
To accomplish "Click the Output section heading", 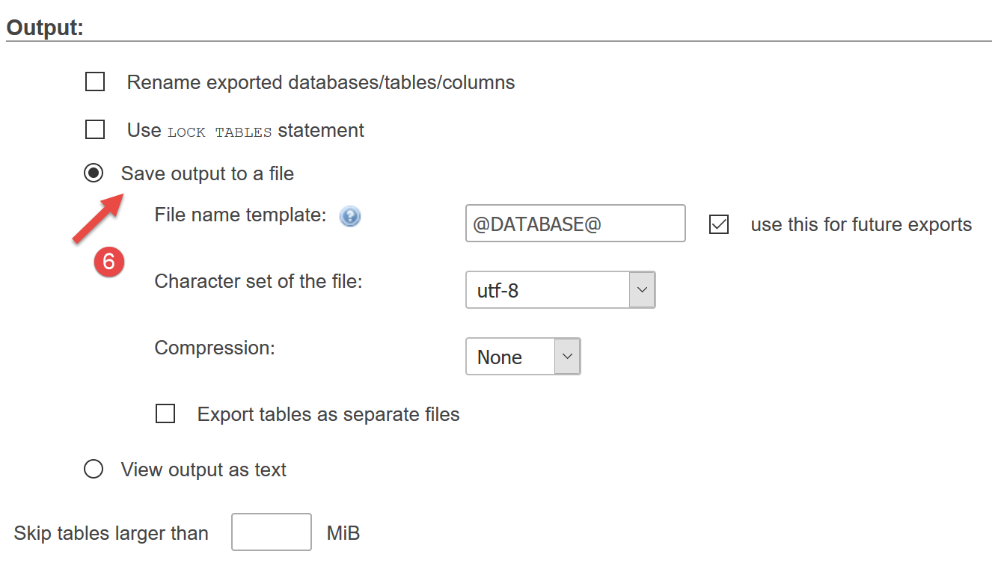I will (45, 28).
